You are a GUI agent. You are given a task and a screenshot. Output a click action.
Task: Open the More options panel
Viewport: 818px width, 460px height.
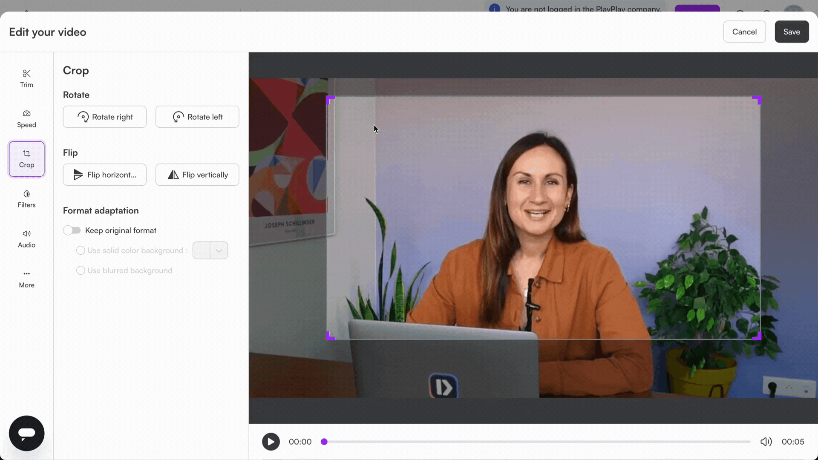(26, 279)
